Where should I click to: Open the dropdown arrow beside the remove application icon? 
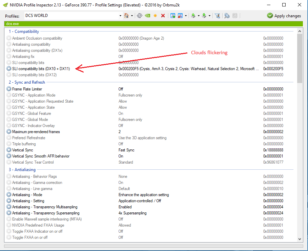click(186, 16)
